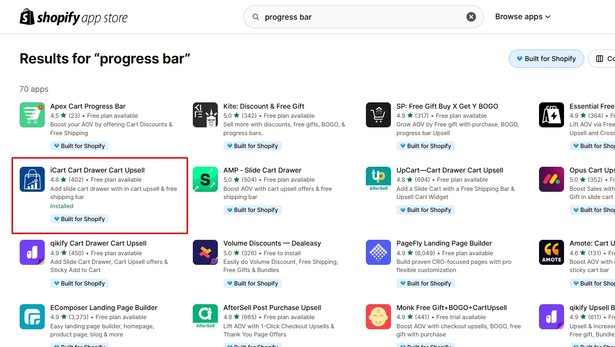This screenshot has width=615, height=347.
Task: Click the progress bar search input
Action: pyautogui.click(x=363, y=17)
